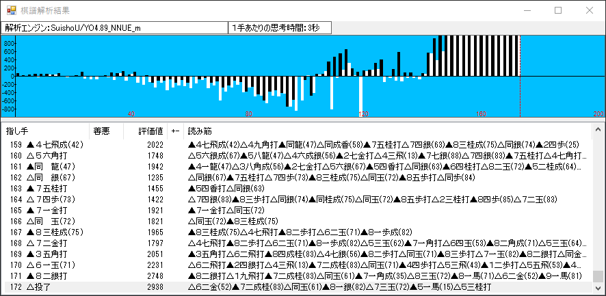Click the graph at move 120 label
Screen dimensions: 606x296
point(363,114)
